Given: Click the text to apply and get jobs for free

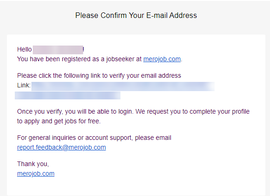Looking at the screenshot, I should 59,121.
